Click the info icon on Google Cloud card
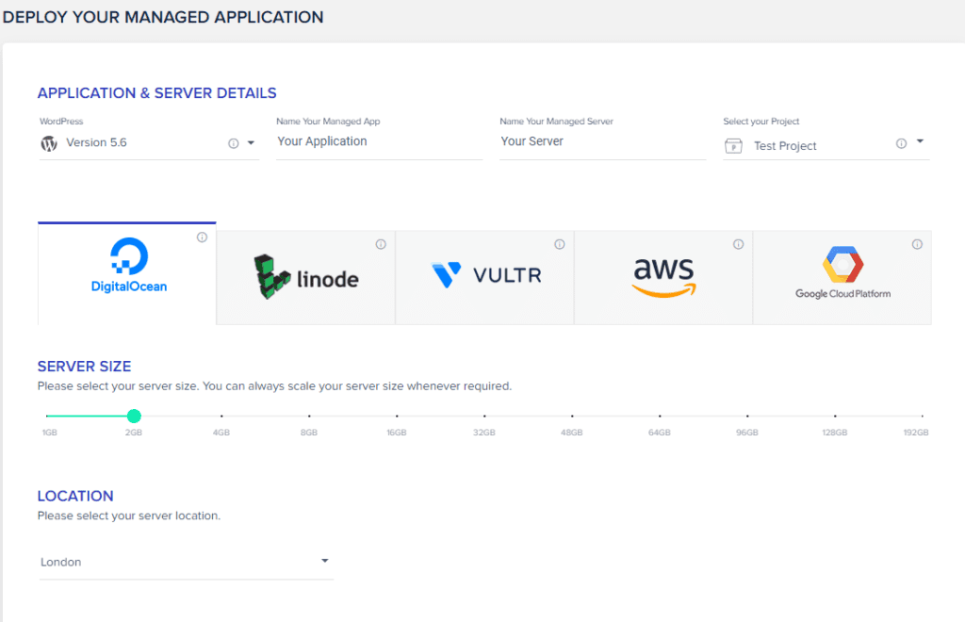Image resolution: width=965 pixels, height=622 pixels. [x=917, y=244]
